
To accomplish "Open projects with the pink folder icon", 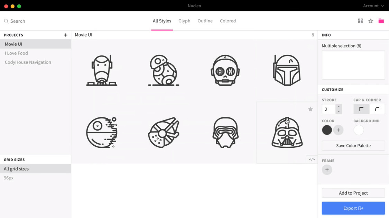I will pos(381,21).
